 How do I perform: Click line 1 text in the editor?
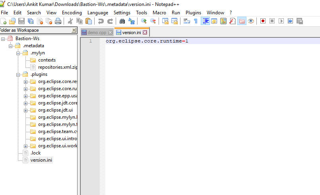(x=147, y=41)
